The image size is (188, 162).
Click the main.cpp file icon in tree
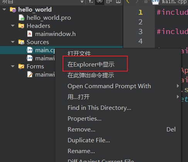click(30, 50)
